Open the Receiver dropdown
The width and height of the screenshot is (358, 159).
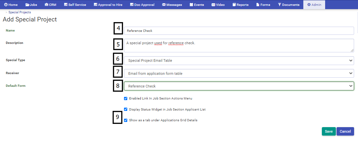click(x=239, y=73)
